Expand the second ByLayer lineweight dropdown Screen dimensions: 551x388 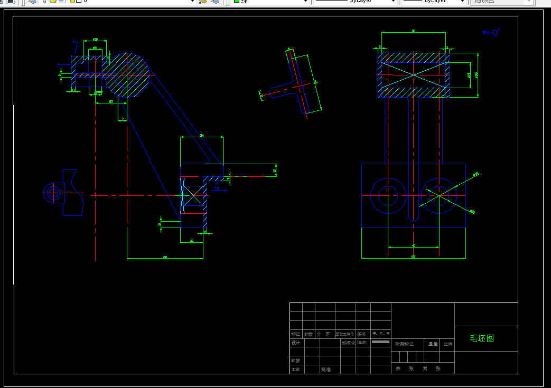point(462,2)
